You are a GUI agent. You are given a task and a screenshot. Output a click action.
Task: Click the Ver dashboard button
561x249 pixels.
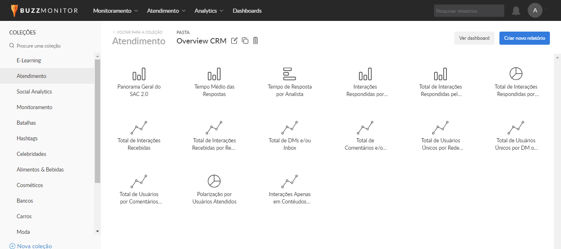pos(474,38)
